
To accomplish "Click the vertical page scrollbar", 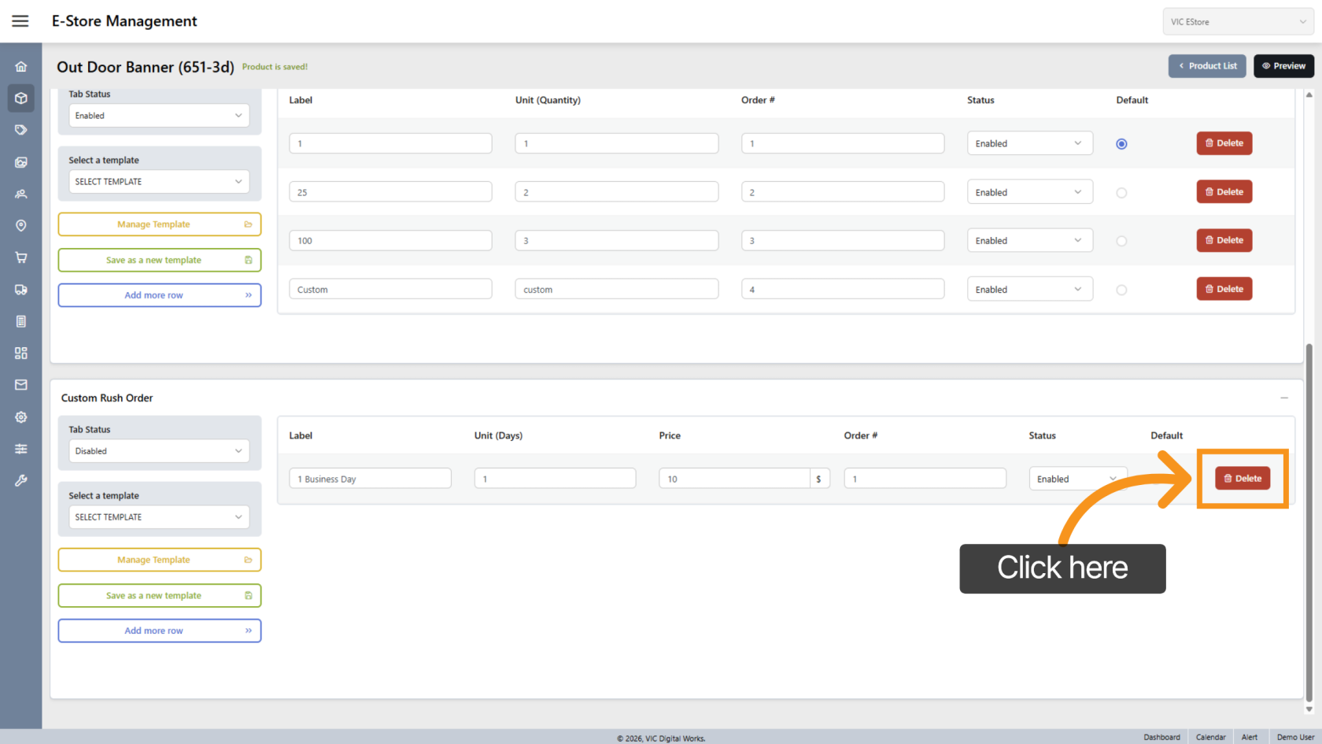I will coord(1309,520).
